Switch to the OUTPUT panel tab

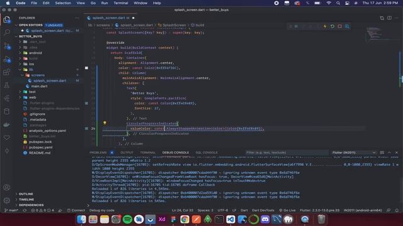tap(127, 153)
